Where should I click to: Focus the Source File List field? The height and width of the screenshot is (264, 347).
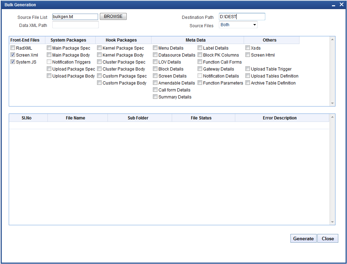[x=75, y=17]
